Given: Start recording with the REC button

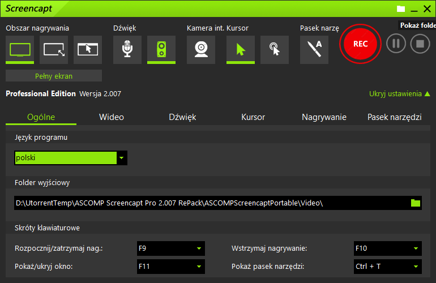Looking at the screenshot, I should pos(360,44).
